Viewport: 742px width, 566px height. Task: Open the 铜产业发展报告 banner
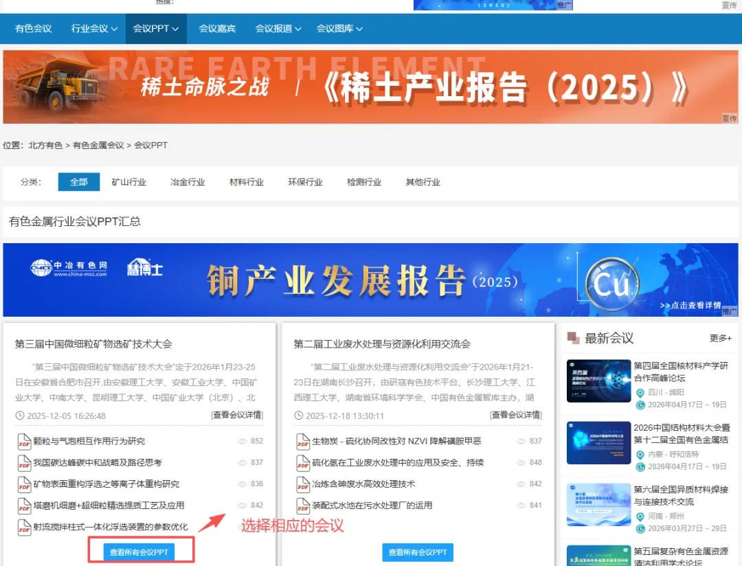click(370, 280)
